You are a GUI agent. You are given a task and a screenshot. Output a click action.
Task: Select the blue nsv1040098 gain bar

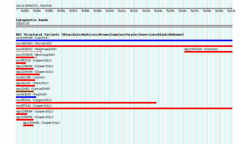click(x=124, y=40)
